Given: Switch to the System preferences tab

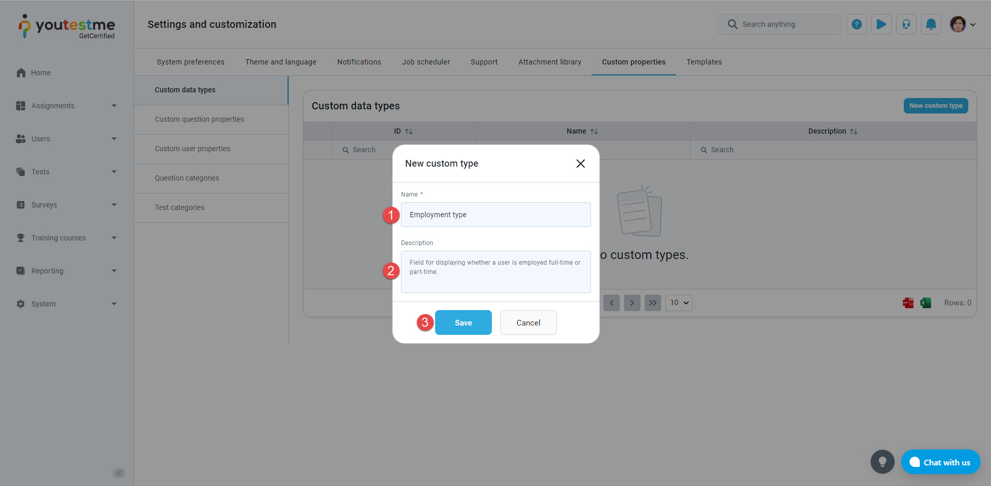Looking at the screenshot, I should click(190, 62).
